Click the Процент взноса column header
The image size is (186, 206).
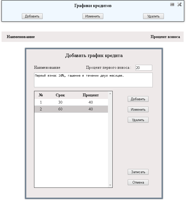click(165, 37)
